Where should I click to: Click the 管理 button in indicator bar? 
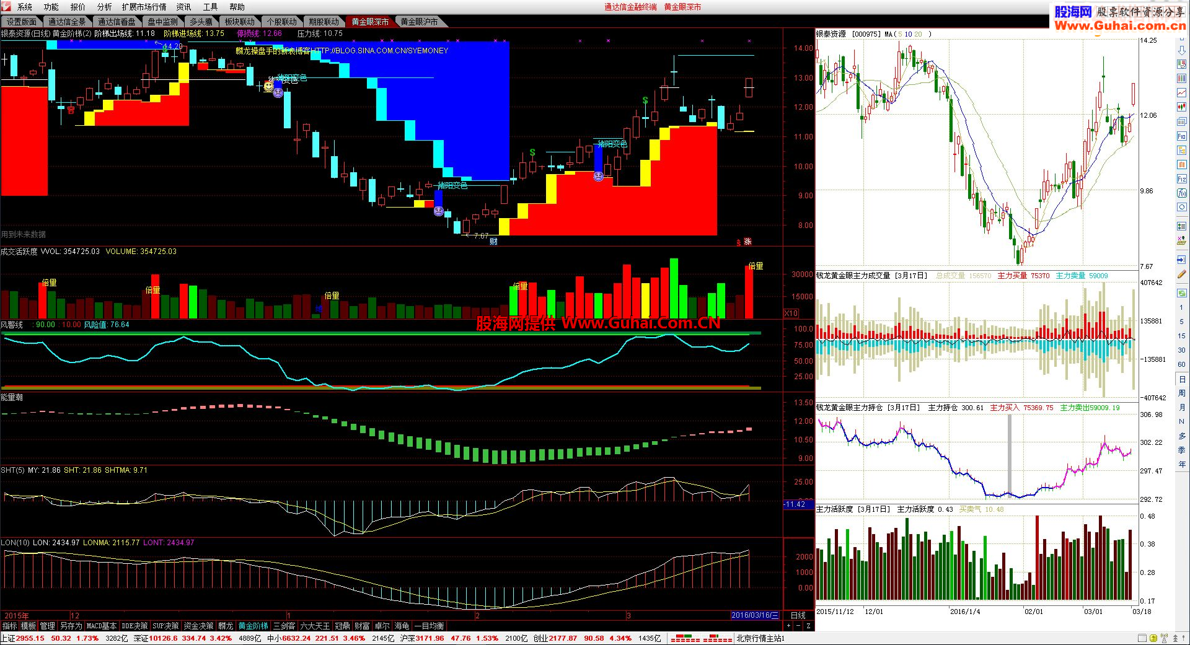47,626
